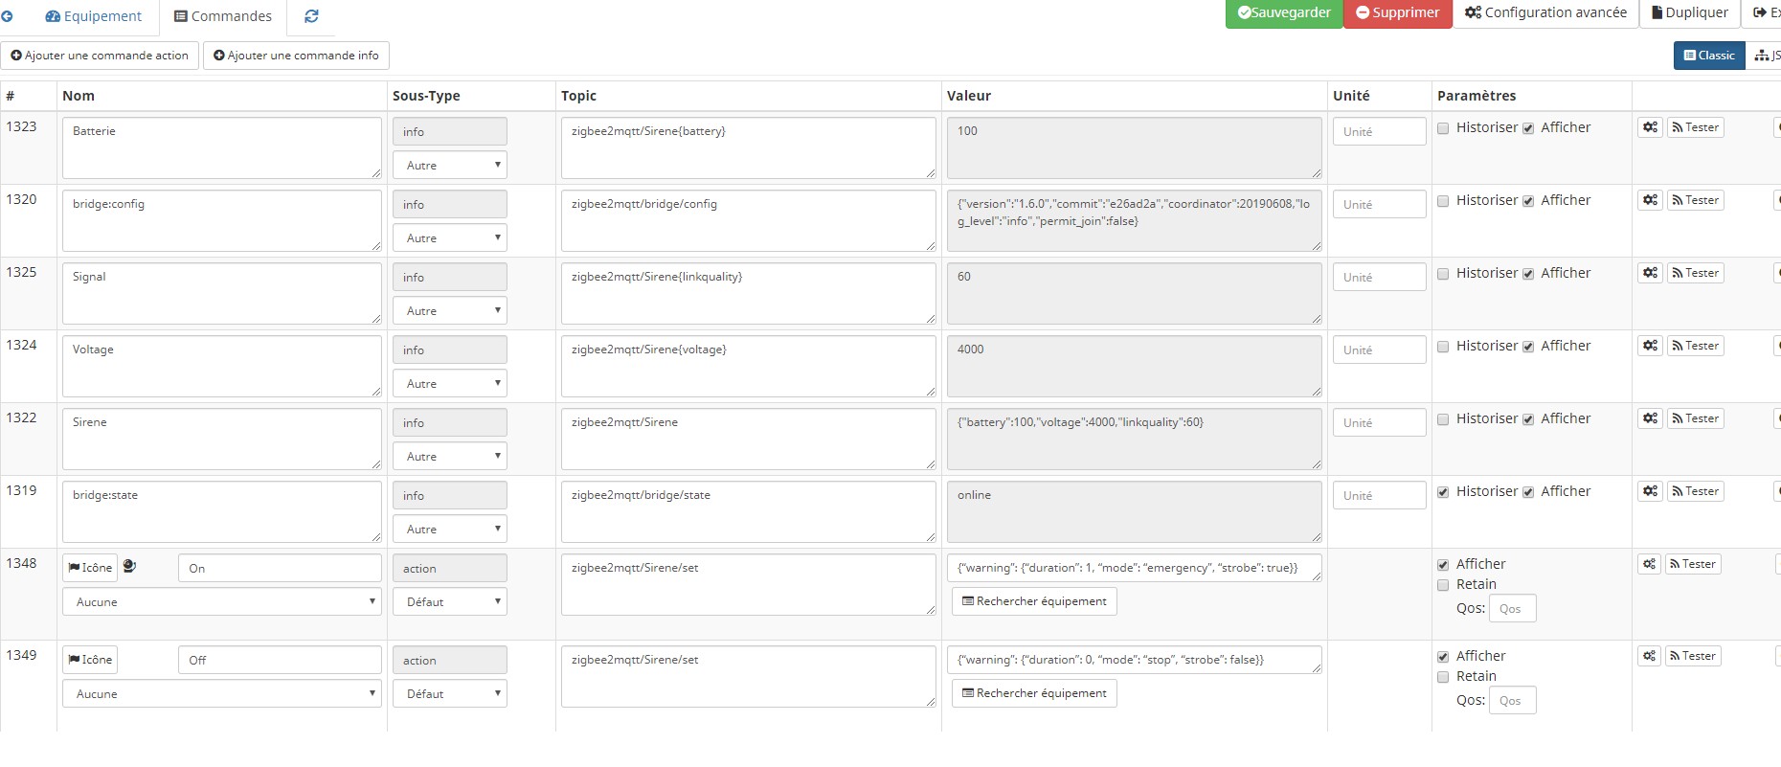Enable Retain checkbox for On command

click(1443, 585)
